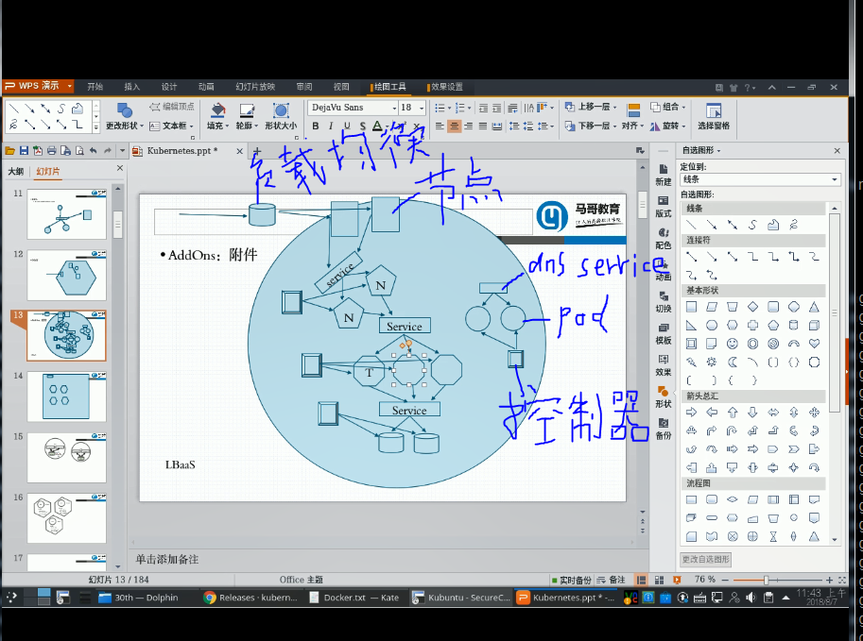Screen dimensions: 863x641
Task: Click the 更改自选图形 button
Action: coord(705,559)
